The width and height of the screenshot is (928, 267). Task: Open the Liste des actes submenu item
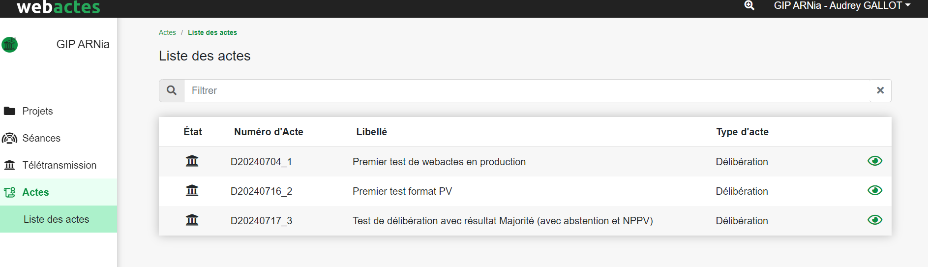[x=56, y=219]
